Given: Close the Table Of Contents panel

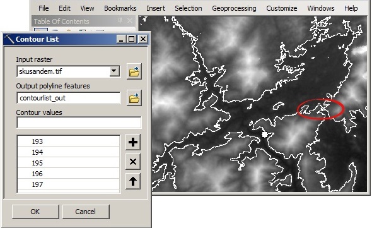Looking at the screenshot, I should [x=130, y=21].
